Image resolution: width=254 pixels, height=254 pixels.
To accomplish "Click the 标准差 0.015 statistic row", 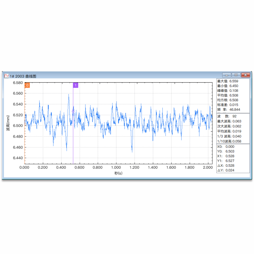I will click(x=228, y=105).
